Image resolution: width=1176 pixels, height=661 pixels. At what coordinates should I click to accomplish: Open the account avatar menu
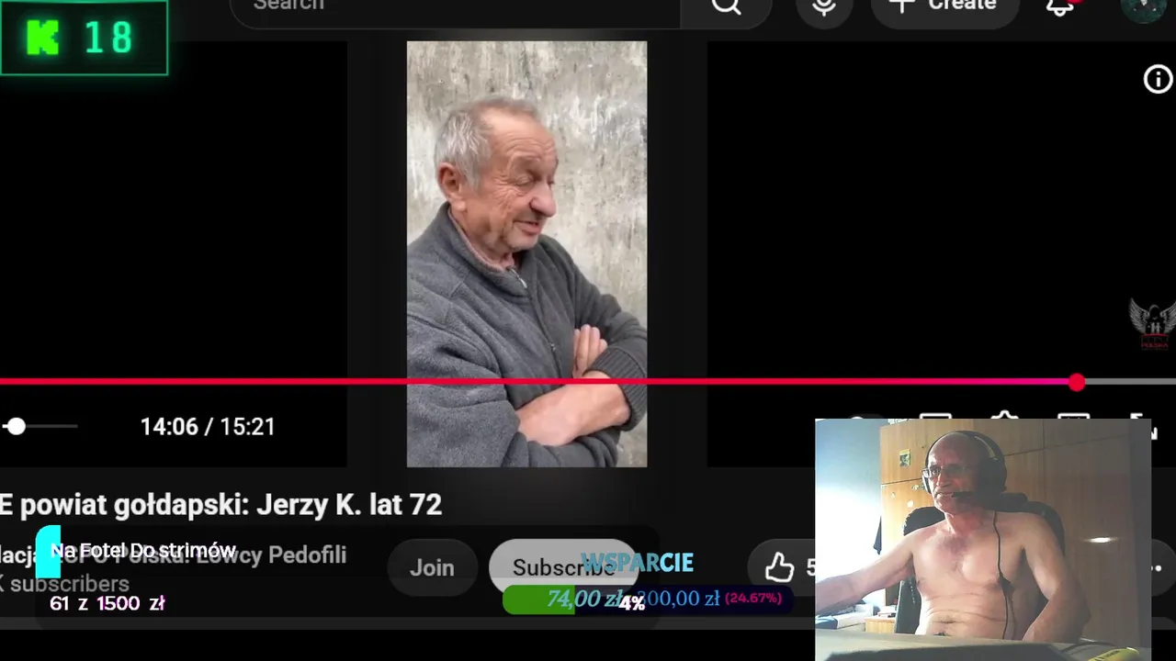[x=1143, y=7]
